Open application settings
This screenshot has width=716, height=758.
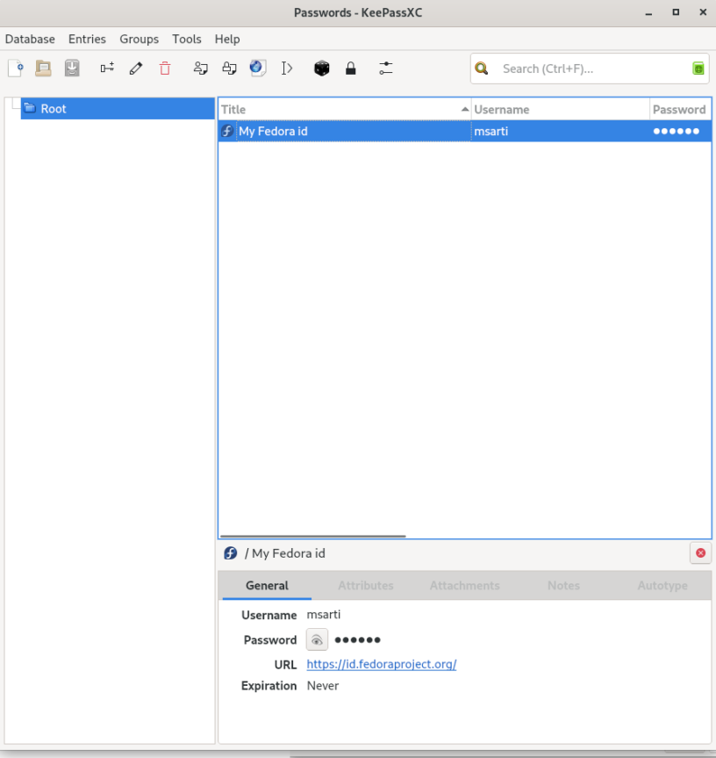point(385,69)
